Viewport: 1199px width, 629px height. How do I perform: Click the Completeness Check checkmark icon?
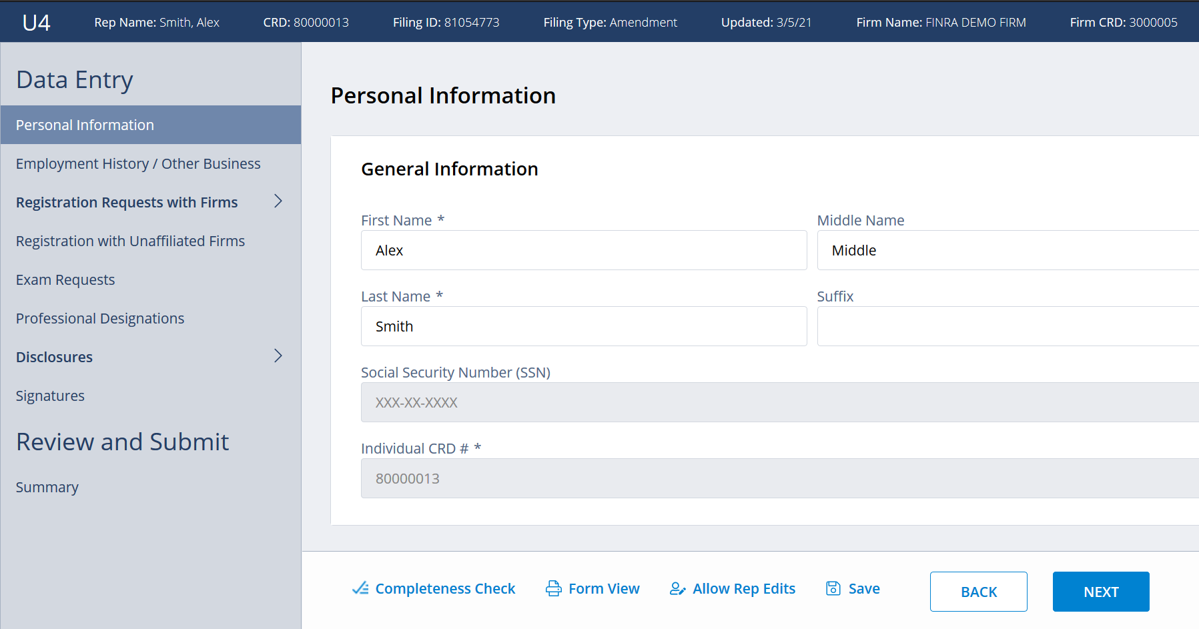tap(360, 588)
